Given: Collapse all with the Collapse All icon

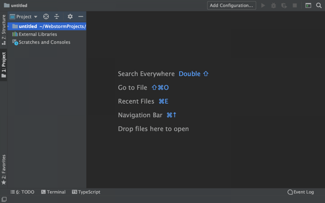Looking at the screenshot, I should point(57,17).
